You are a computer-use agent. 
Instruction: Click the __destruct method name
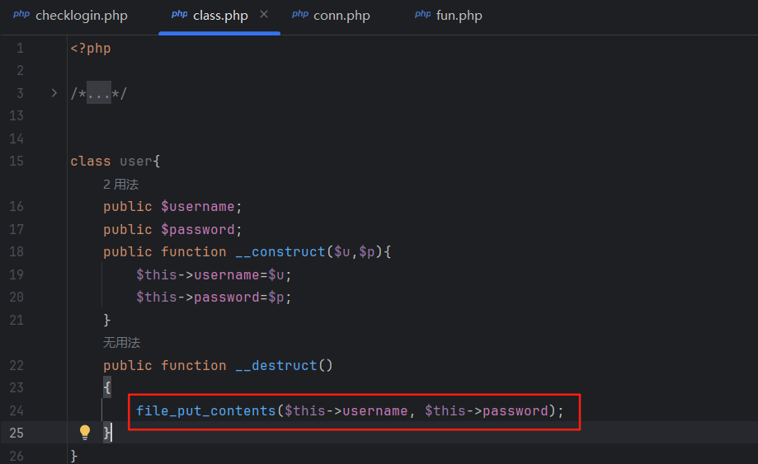pyautogui.click(x=276, y=365)
